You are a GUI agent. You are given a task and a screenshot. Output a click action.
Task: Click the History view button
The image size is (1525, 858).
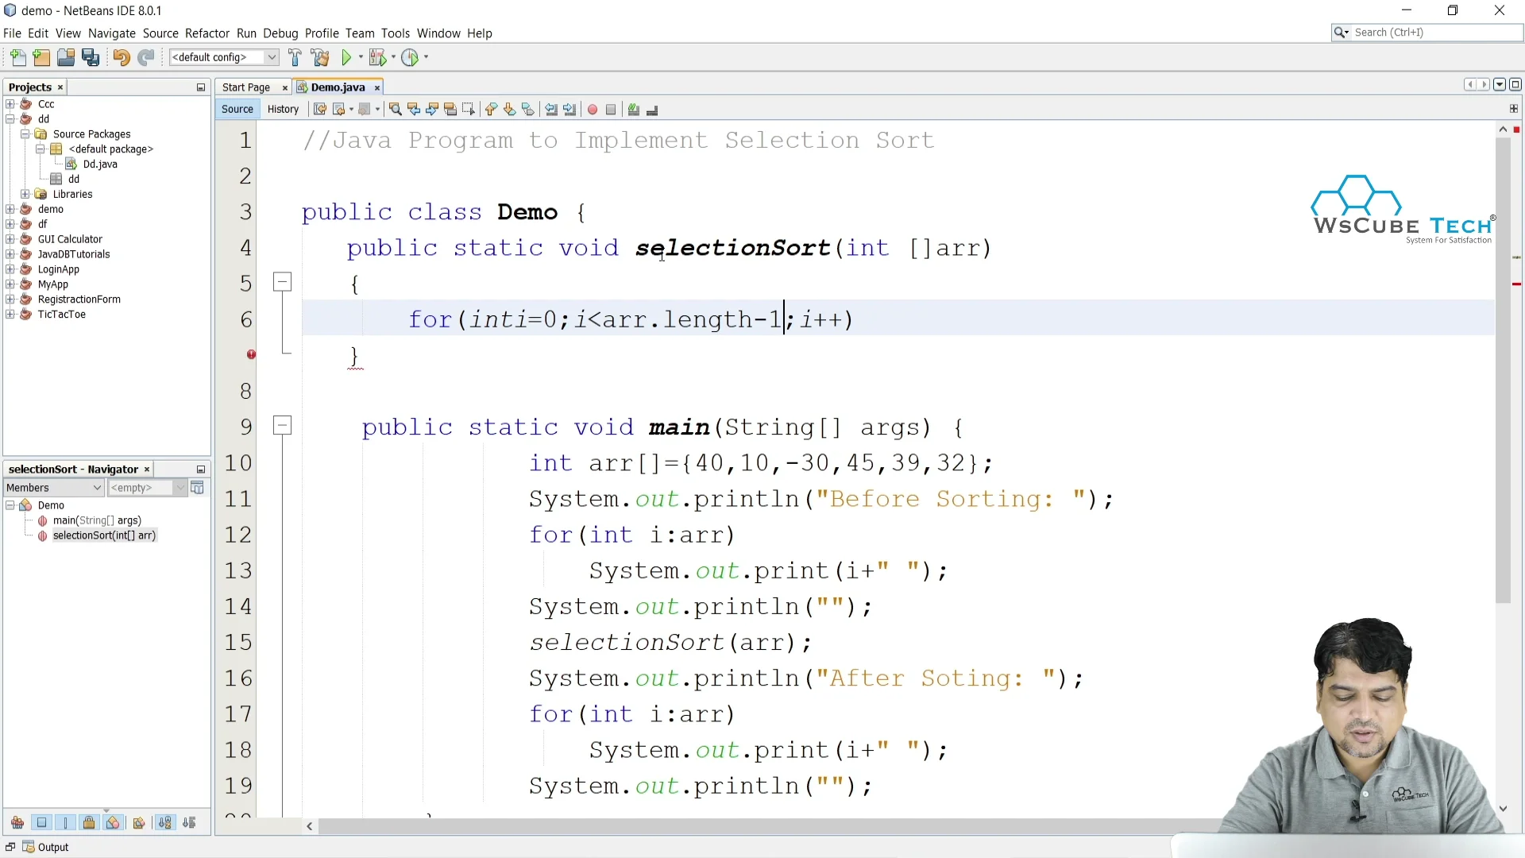(x=283, y=110)
